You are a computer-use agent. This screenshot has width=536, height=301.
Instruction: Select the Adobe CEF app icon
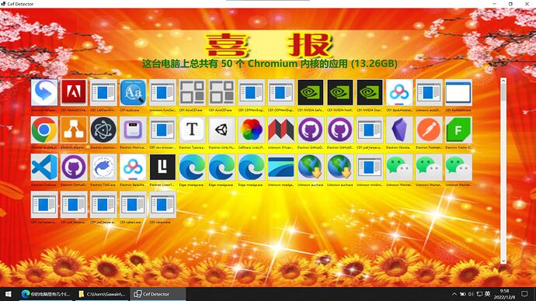pyautogui.click(x=74, y=92)
